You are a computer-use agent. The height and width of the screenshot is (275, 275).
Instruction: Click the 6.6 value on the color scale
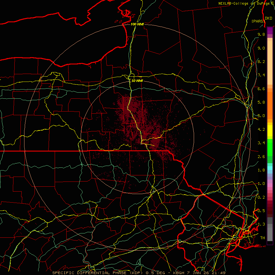click(x=261, y=89)
